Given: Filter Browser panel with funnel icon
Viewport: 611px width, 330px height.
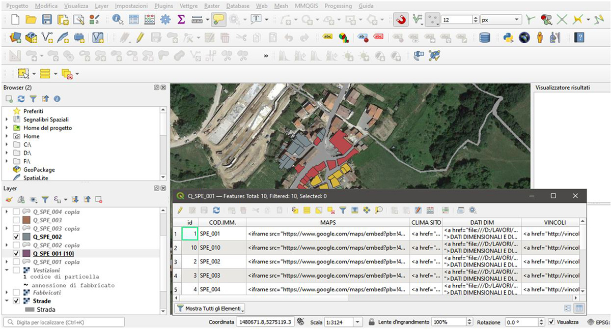Looking at the screenshot, I should pyautogui.click(x=33, y=99).
